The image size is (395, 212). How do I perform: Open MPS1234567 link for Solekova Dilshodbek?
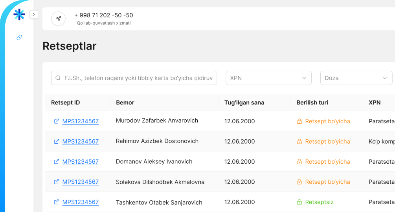[x=80, y=182]
